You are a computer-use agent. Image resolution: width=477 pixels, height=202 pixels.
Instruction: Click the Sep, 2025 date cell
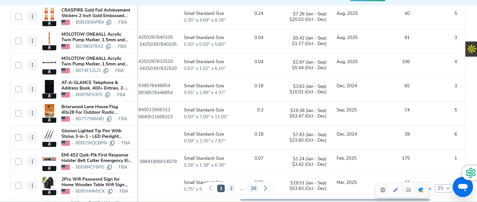[x=347, y=110]
